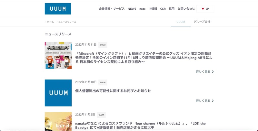Go to the NEWS menu item
Screen dimensions: 258x131
click(x=132, y=9)
